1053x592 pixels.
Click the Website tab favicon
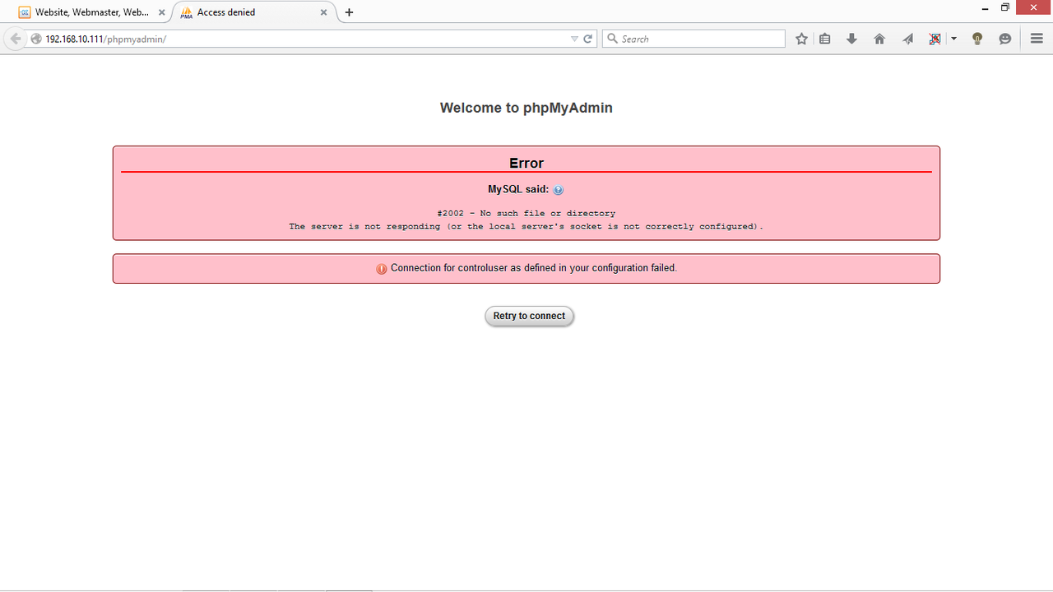[x=25, y=12]
